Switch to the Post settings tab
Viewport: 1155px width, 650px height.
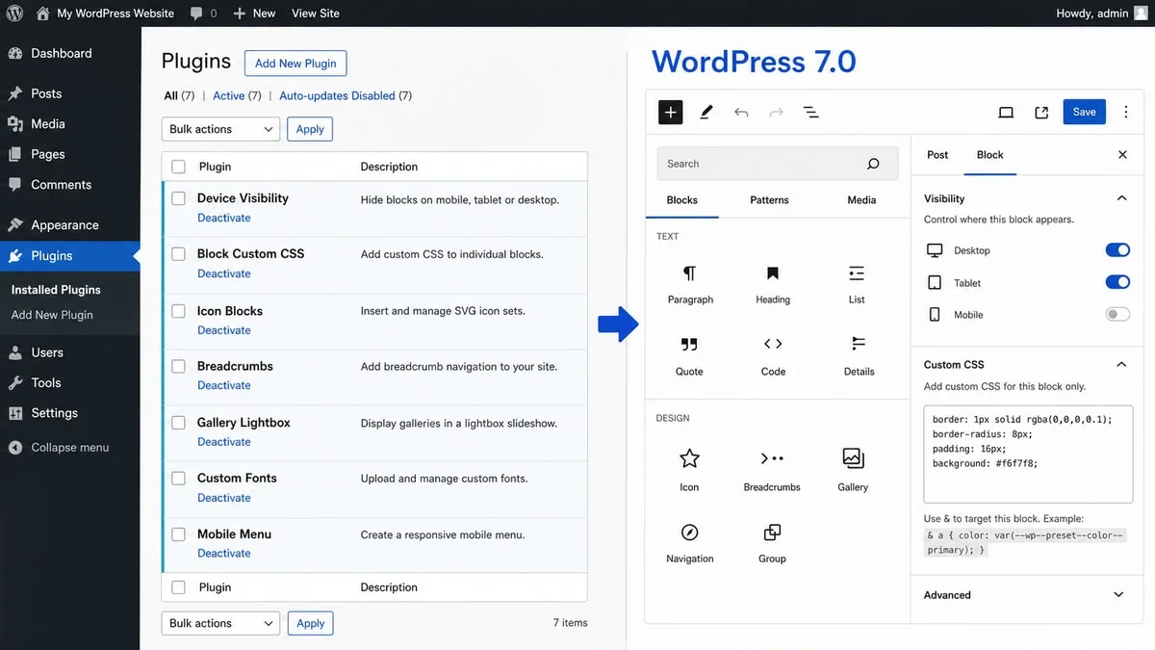[937, 155]
